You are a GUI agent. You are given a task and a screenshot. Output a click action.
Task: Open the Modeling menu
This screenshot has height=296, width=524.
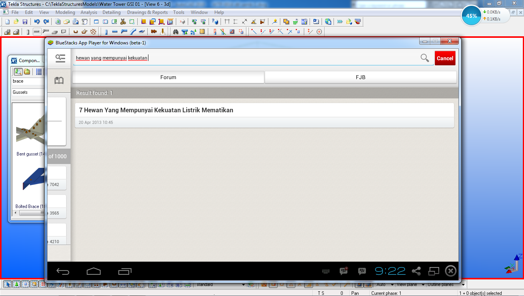point(65,12)
